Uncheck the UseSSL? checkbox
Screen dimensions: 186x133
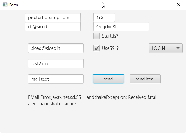pos(97,48)
